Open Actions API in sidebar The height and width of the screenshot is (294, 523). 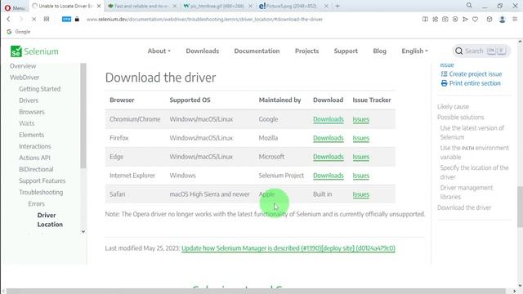point(34,158)
